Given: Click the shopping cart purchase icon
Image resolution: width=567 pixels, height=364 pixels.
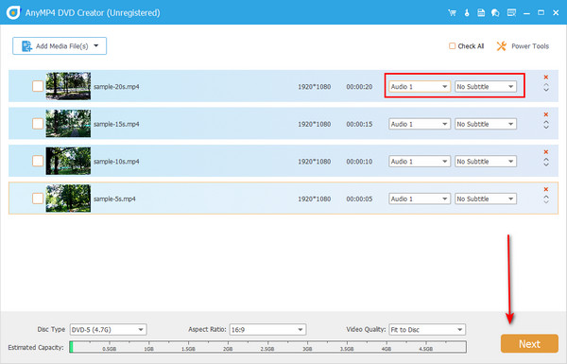Looking at the screenshot, I should tap(452, 12).
